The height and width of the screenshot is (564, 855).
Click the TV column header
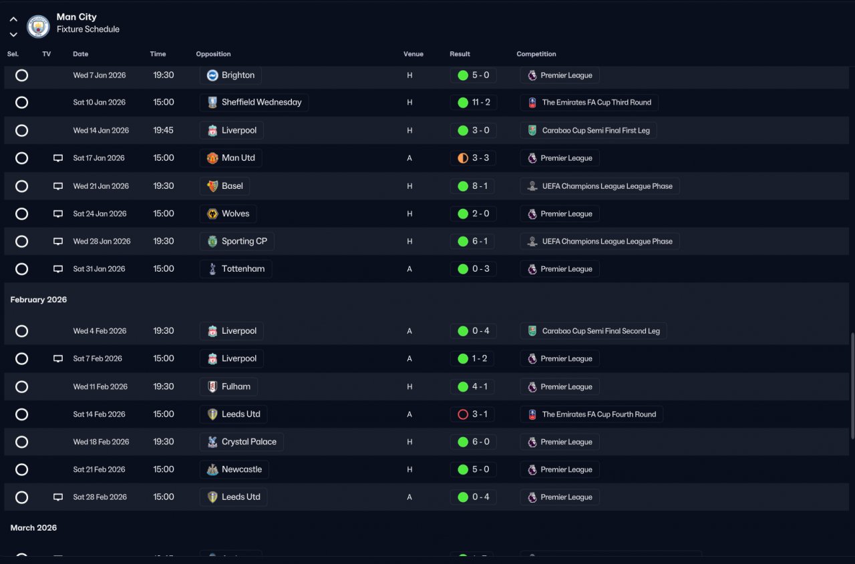coord(47,54)
